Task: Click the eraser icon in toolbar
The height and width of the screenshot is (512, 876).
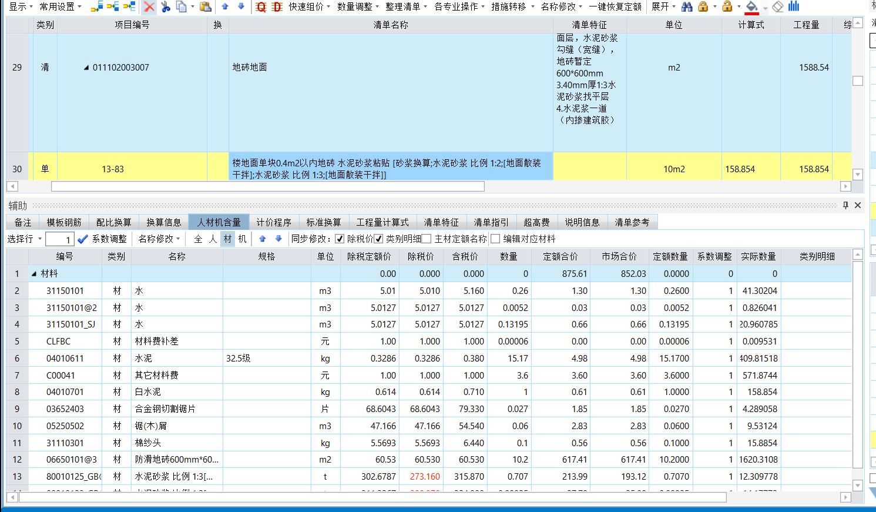Action: (778, 6)
